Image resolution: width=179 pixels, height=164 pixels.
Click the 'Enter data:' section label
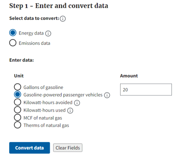21,60
